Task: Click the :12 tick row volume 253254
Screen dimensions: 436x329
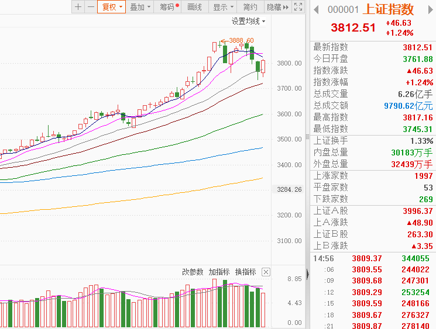Action: pos(416,292)
